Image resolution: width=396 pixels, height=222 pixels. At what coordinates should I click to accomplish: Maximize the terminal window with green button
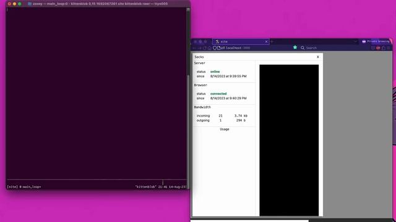click(x=19, y=4)
